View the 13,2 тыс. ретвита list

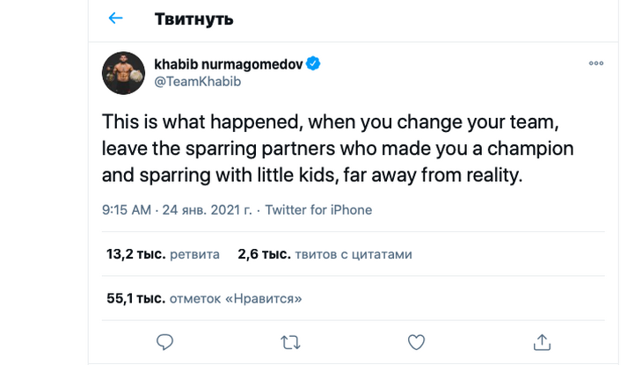tap(163, 255)
